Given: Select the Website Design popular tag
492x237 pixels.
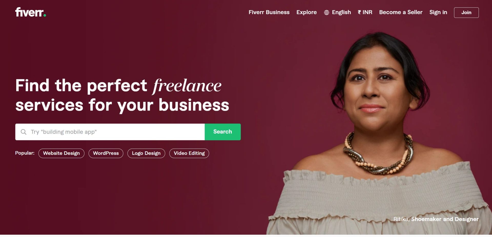Looking at the screenshot, I should pyautogui.click(x=61, y=153).
